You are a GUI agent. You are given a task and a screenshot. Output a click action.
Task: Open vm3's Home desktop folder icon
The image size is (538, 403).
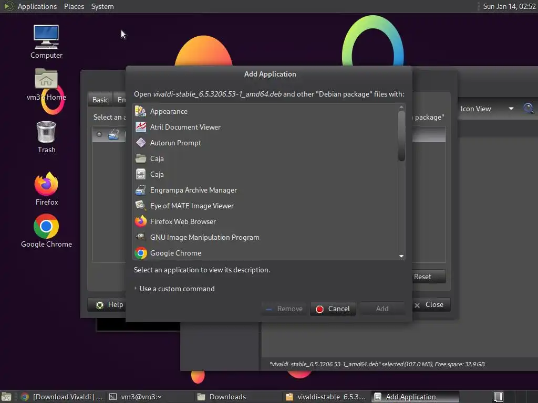point(46,79)
